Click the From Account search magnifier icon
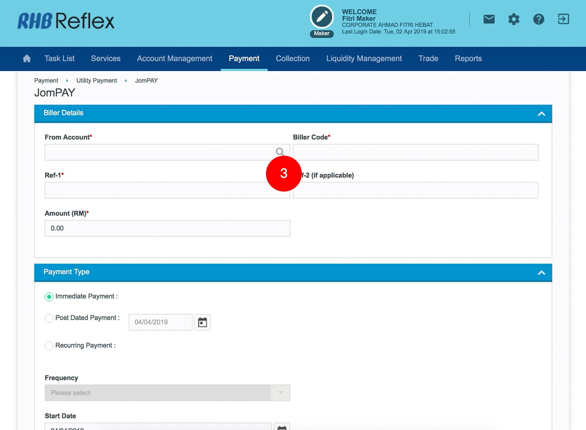 coord(279,152)
